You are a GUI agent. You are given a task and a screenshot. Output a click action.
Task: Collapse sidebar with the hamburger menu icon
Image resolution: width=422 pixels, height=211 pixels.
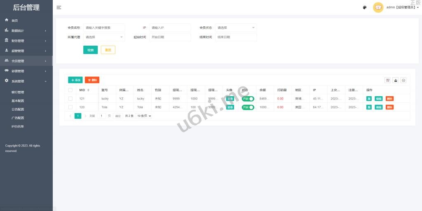click(x=59, y=7)
